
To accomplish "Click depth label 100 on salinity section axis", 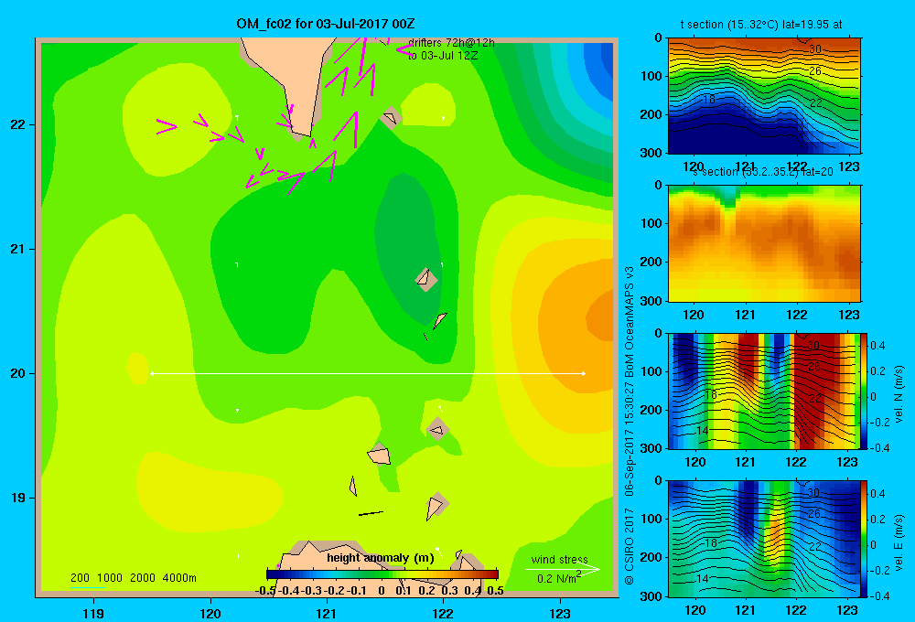I will pyautogui.click(x=651, y=223).
